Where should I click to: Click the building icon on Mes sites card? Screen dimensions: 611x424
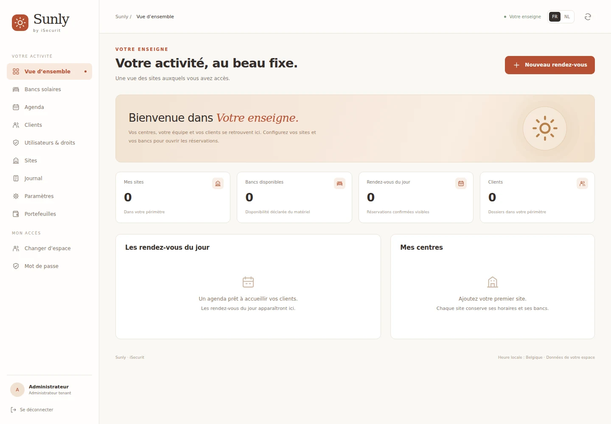click(218, 184)
